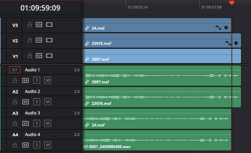Click the timecode field 01:09:59:09
251x153 pixels.
(40, 8)
